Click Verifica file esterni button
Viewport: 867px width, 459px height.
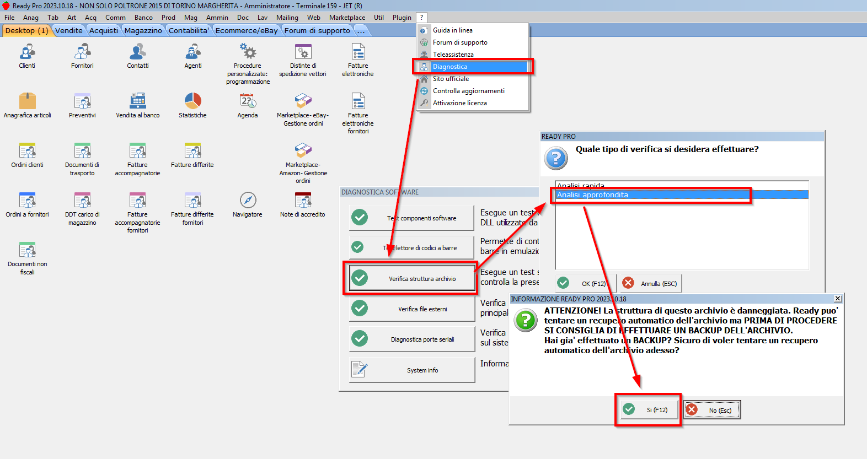(x=412, y=309)
